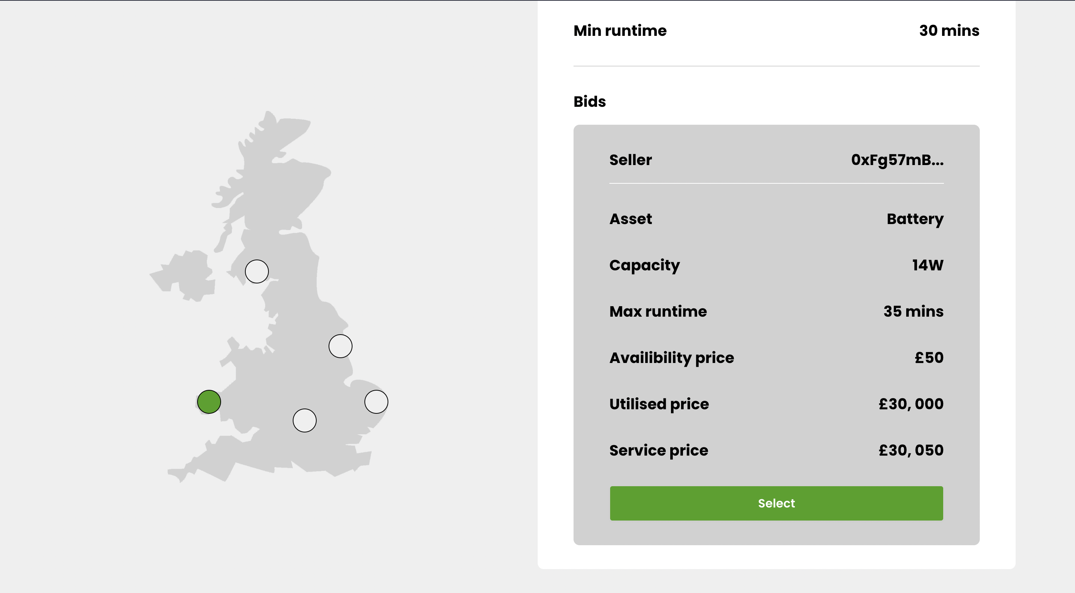Click the 35 mins max runtime value
The image size is (1075, 593).
click(x=913, y=312)
